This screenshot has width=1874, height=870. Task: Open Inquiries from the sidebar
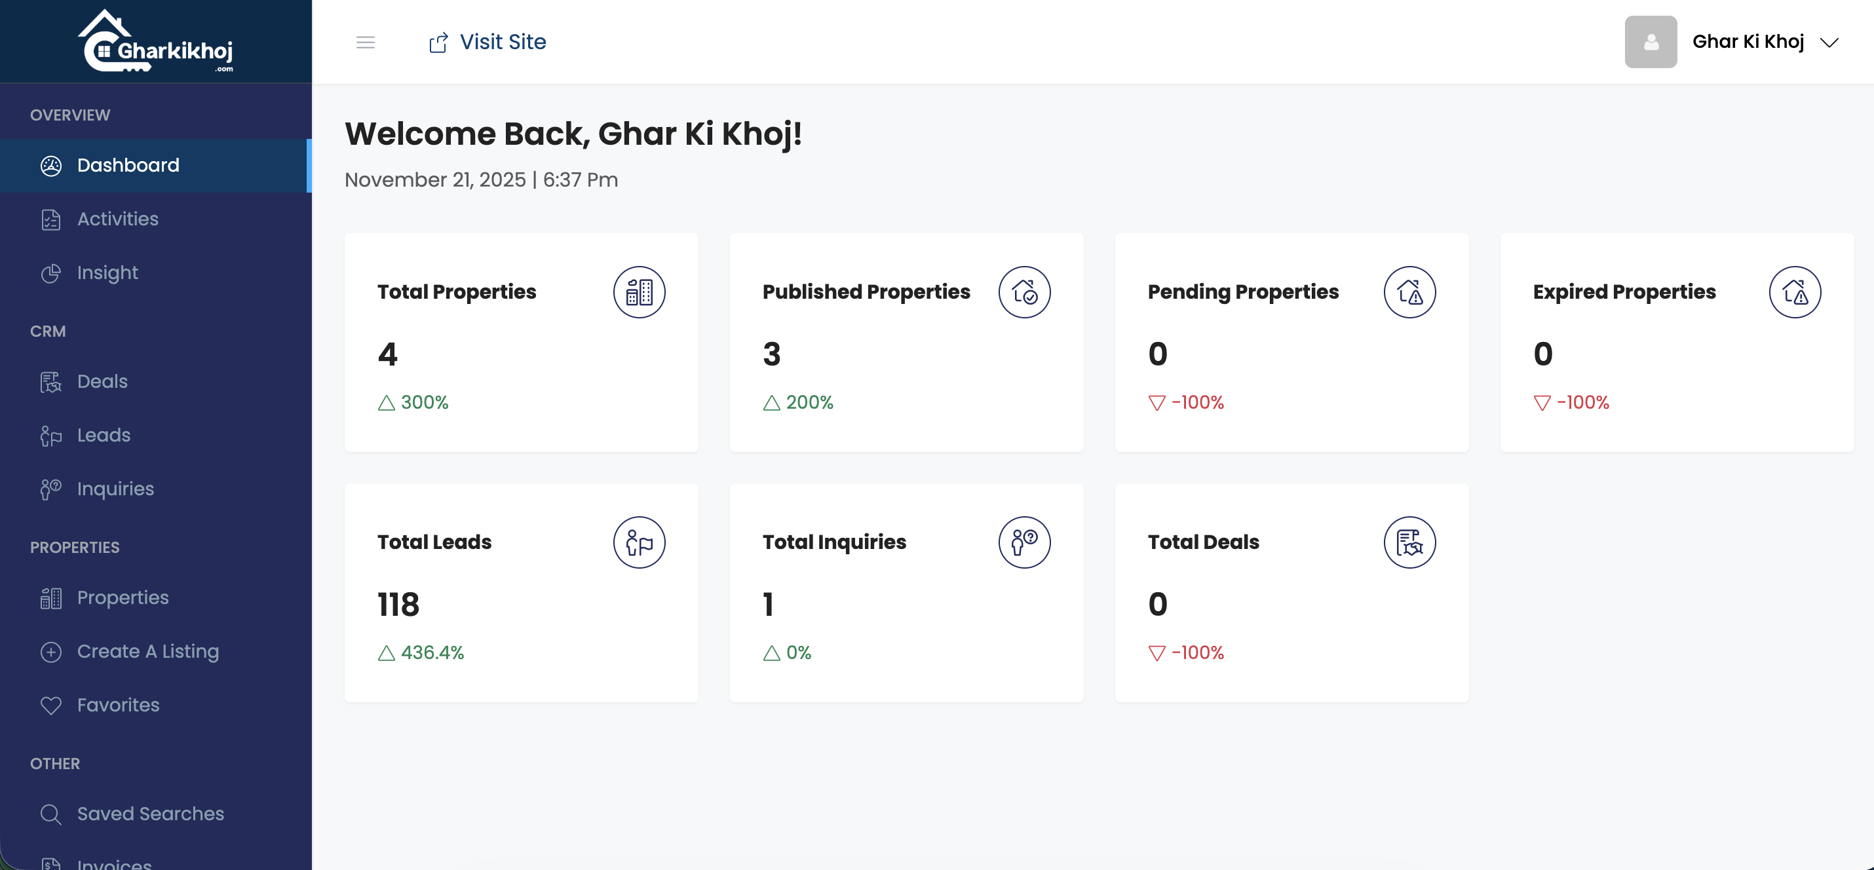(116, 489)
